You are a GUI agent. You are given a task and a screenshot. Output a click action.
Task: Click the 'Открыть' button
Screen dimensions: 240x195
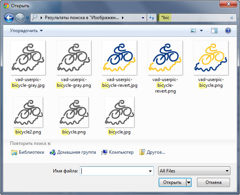(x=172, y=182)
